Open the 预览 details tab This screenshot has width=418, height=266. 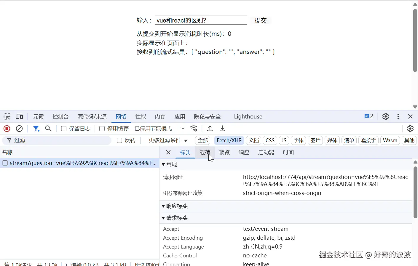tap(224, 152)
